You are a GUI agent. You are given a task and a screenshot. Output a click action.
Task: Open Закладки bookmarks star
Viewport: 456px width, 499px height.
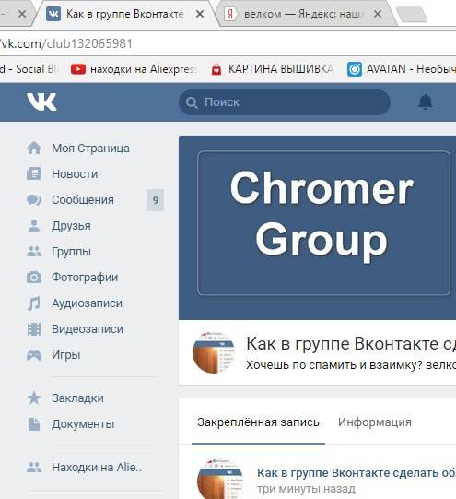pos(34,398)
